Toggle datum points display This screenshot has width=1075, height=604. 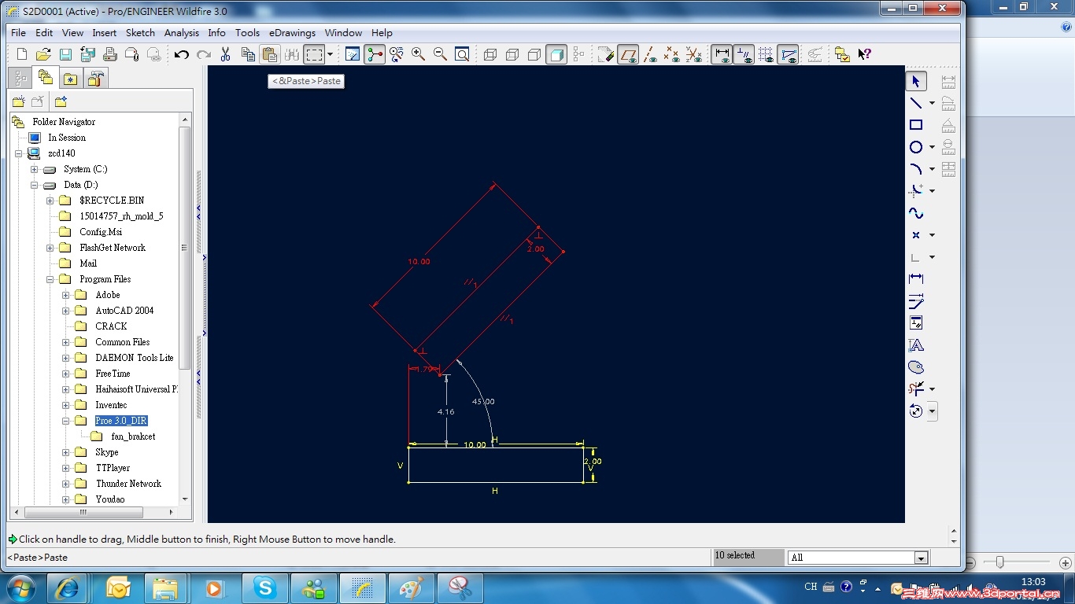click(671, 54)
